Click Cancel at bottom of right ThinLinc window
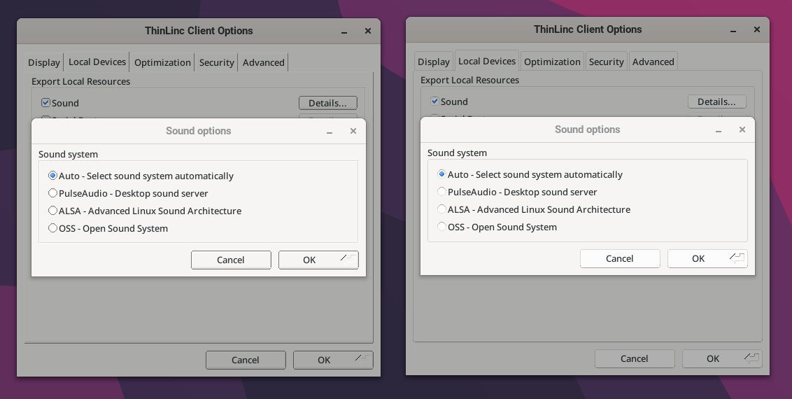This screenshot has height=399, width=792. [x=635, y=358]
